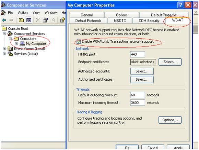Click the Computers folder icon
Viewport: 199px width, 150px height.
16,39
